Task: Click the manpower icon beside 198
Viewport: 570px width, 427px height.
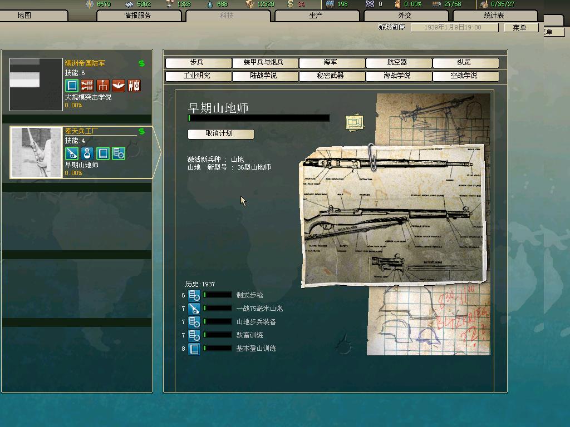Action: pyautogui.click(x=330, y=4)
